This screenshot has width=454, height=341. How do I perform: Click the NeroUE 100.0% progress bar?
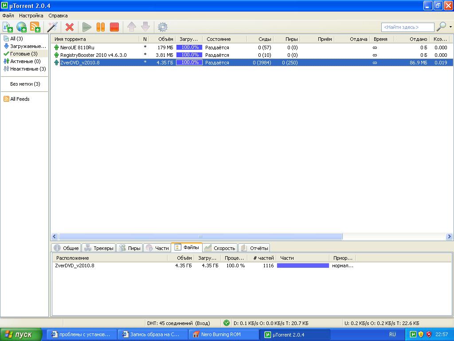[x=189, y=47]
